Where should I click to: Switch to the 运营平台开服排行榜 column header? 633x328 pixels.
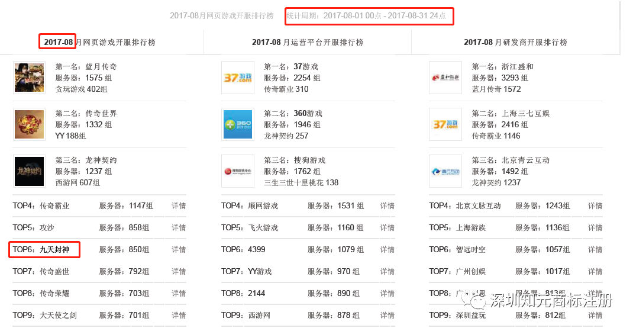pyautogui.click(x=308, y=42)
